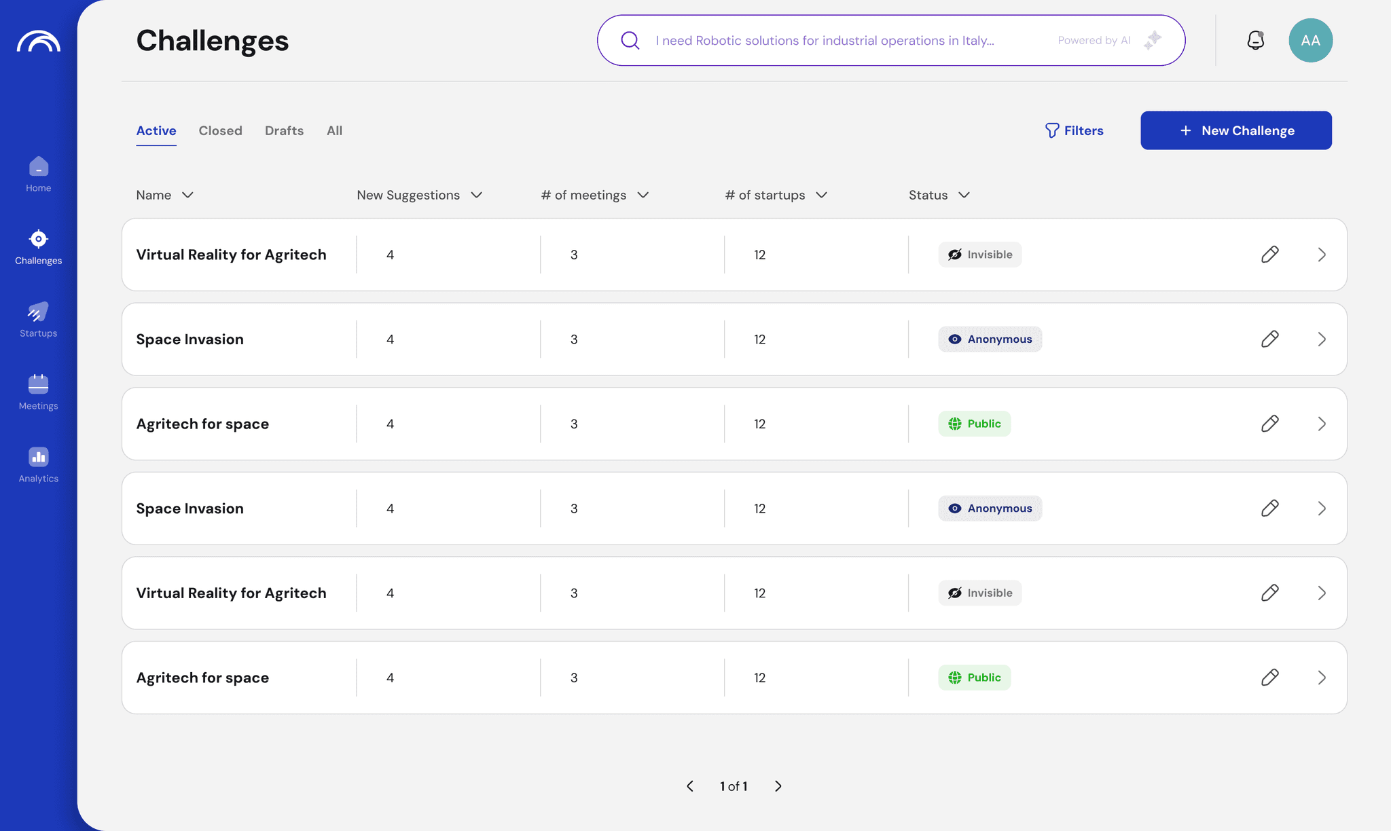Click the AI search input field

point(824,41)
